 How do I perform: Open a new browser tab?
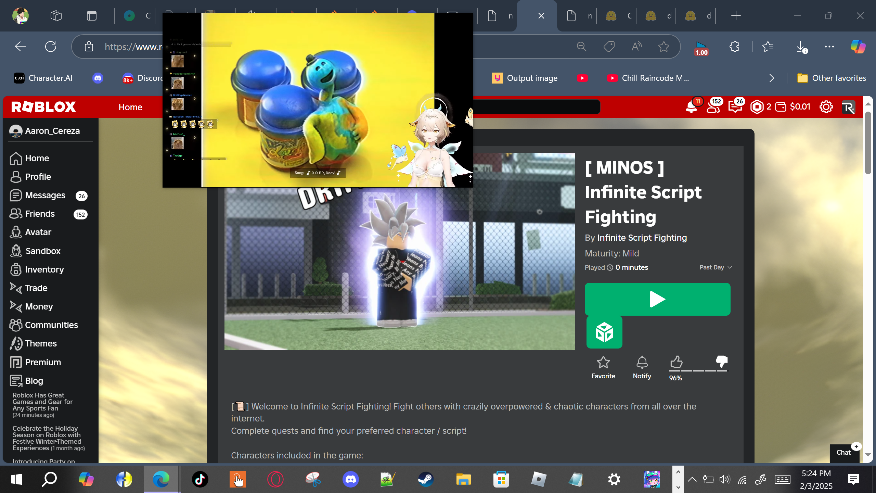point(736,16)
